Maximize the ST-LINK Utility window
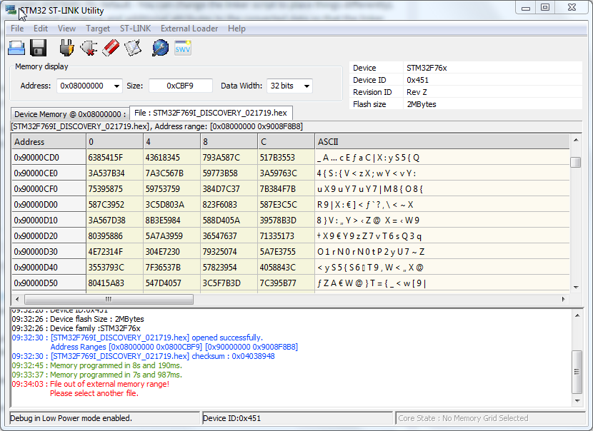This screenshot has height=431, width=593. 545,8
